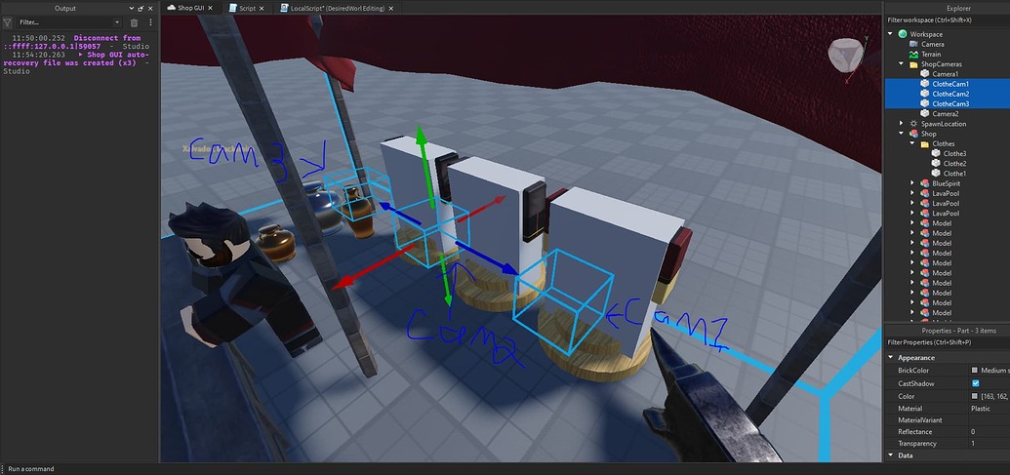Collapse the Appearance properties section
Screen dimensions: 1010x475
(891, 358)
